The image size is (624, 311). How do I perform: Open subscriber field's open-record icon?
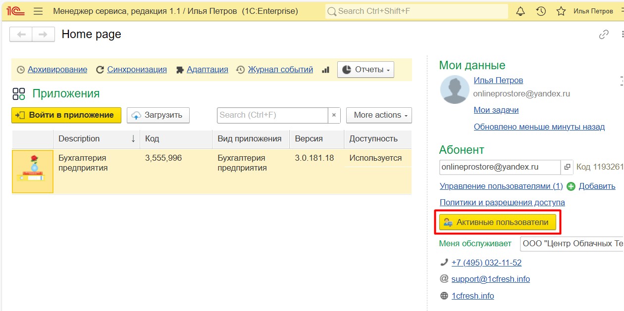567,167
